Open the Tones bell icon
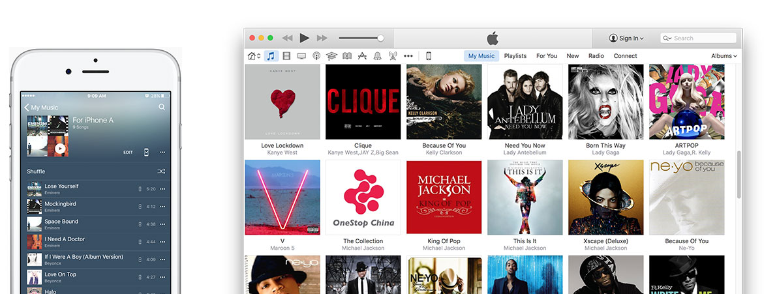Image resolution: width=777 pixels, height=294 pixels. (378, 56)
